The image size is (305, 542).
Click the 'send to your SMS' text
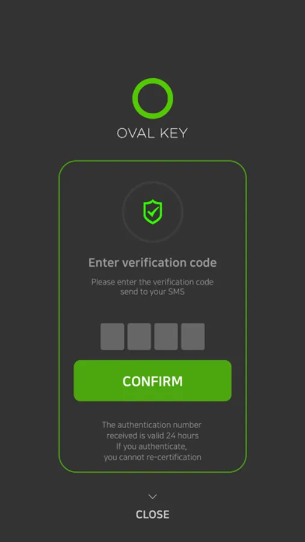[152, 291]
